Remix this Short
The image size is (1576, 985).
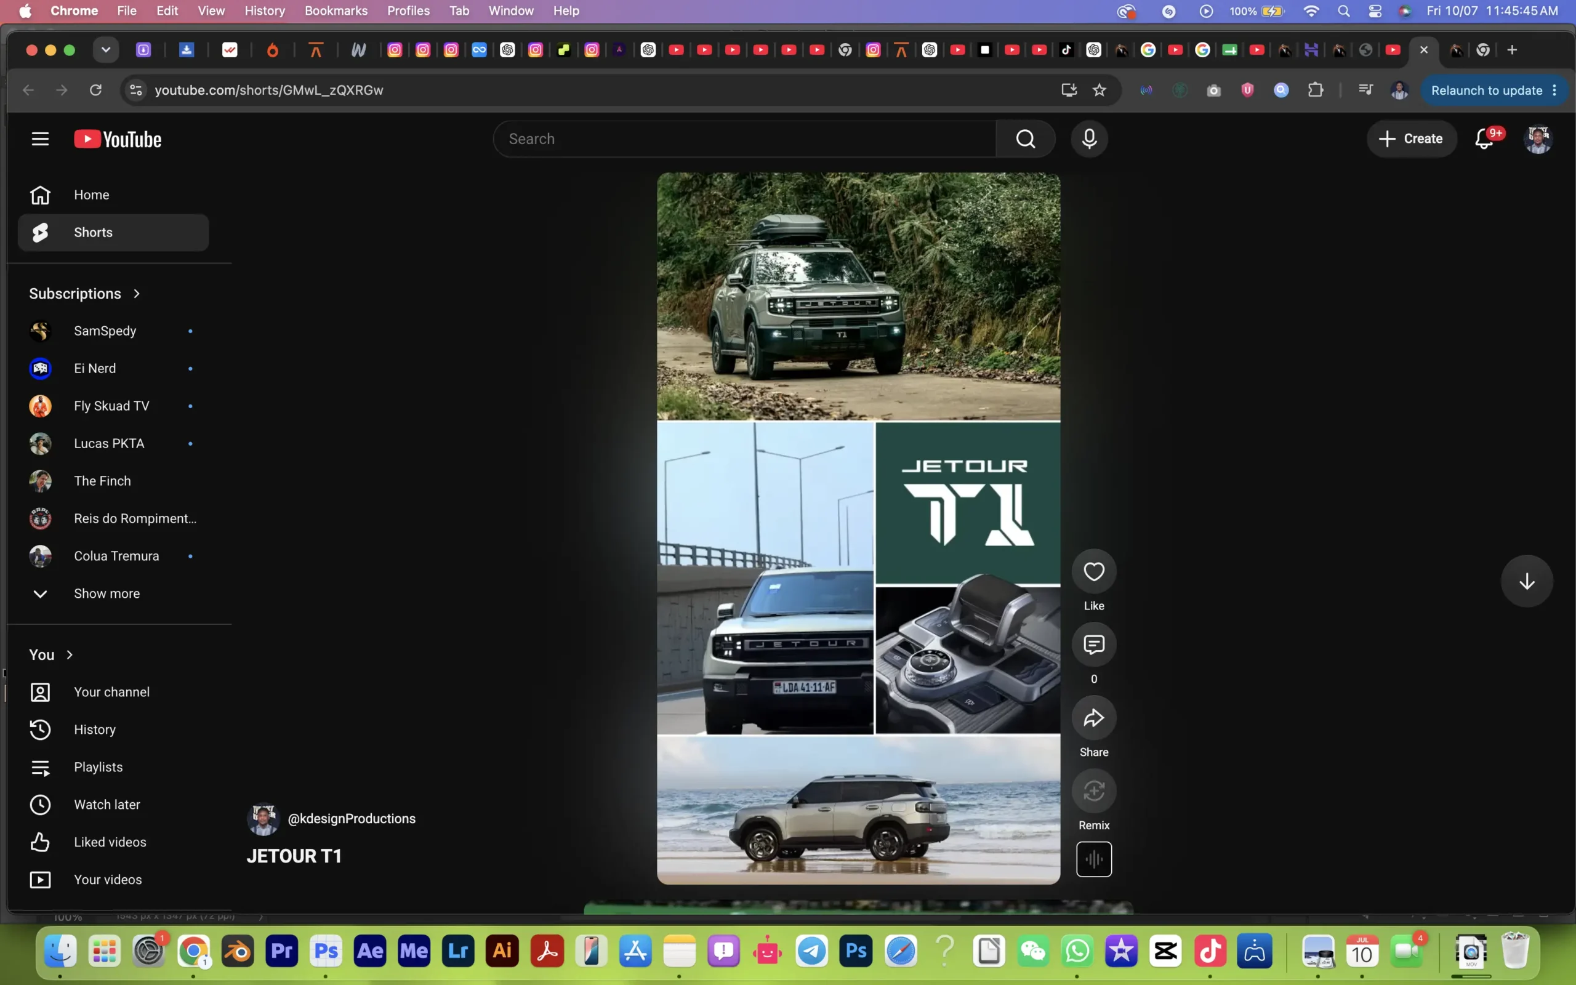(x=1094, y=791)
